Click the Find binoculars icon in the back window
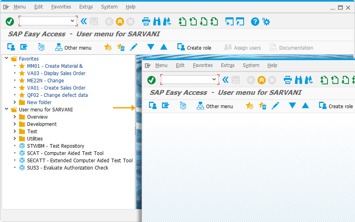Viewport: 355px width, 222px height. coord(157,22)
